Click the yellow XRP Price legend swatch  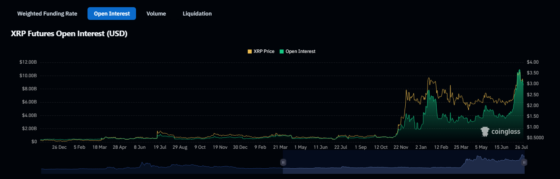coord(250,51)
